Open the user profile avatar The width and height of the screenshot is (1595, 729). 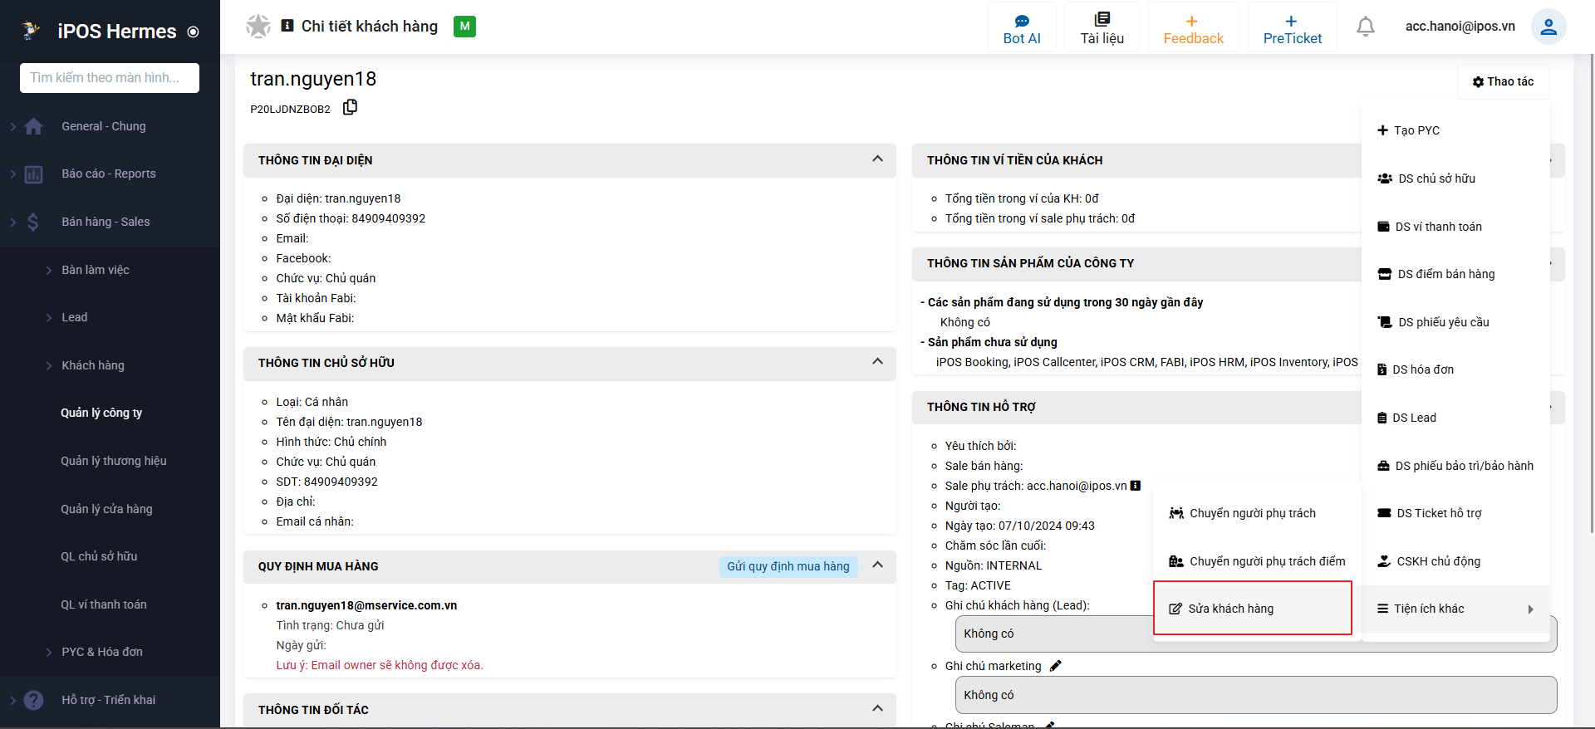[1548, 27]
